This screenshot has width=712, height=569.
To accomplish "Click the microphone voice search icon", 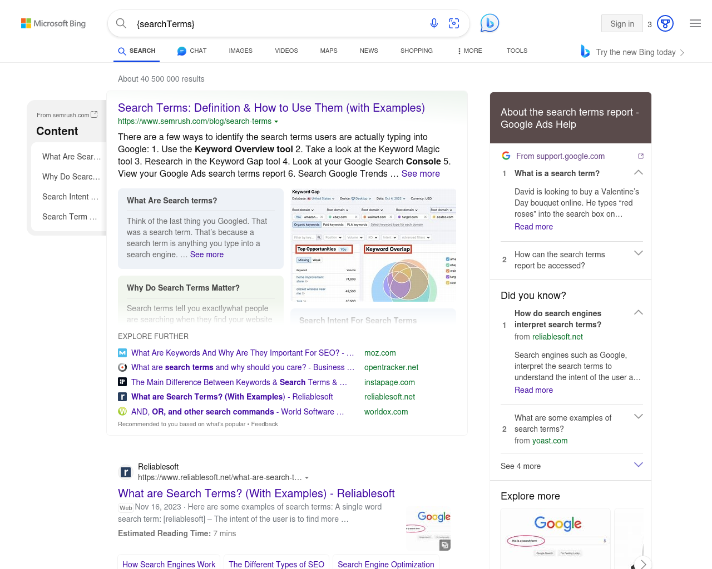I will point(434,23).
